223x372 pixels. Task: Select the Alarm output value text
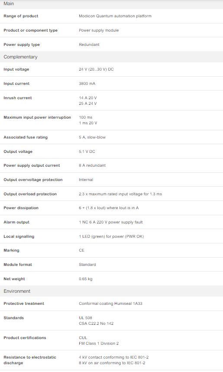[x=111, y=222]
